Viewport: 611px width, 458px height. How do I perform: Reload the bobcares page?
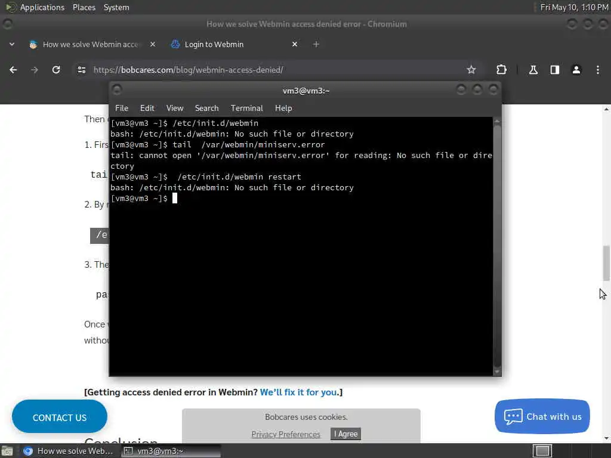coord(56,70)
